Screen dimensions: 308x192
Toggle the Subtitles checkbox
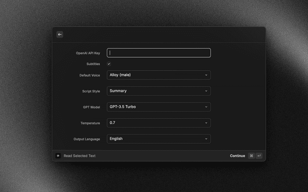(x=109, y=64)
